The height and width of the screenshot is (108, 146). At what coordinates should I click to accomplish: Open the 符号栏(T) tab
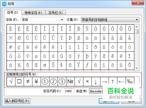point(55,13)
